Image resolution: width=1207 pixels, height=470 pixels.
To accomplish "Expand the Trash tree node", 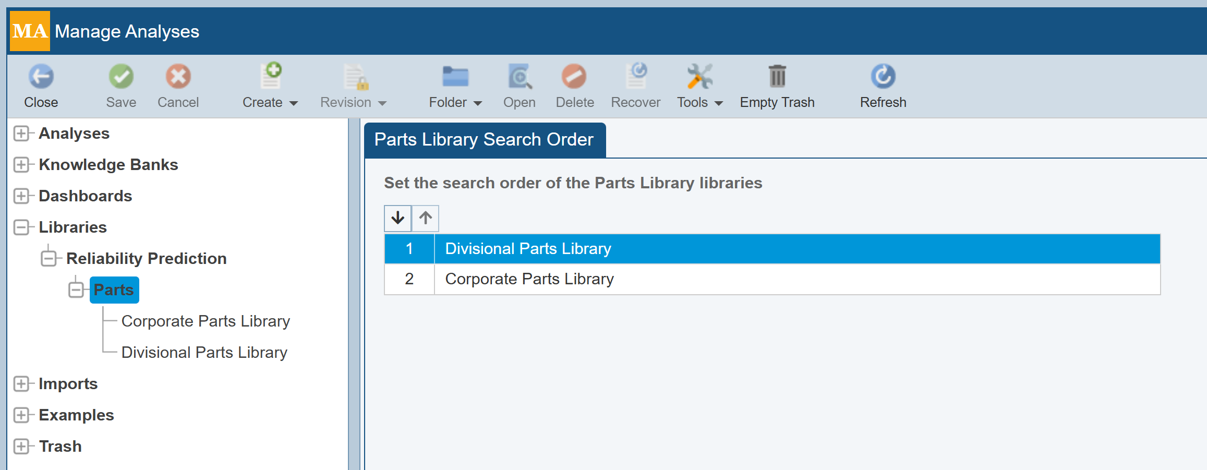I will point(21,447).
